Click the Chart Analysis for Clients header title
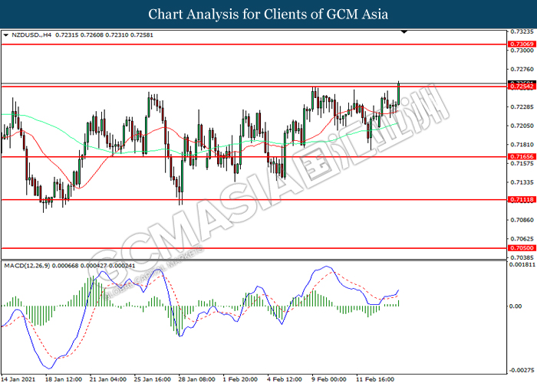This screenshot has height=383, width=537. tap(268, 15)
